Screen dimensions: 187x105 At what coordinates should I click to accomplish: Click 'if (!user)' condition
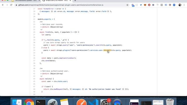point(47,87)
